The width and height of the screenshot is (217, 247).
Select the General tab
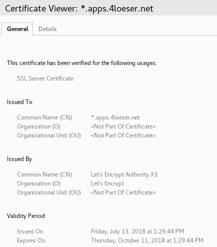[x=17, y=29]
